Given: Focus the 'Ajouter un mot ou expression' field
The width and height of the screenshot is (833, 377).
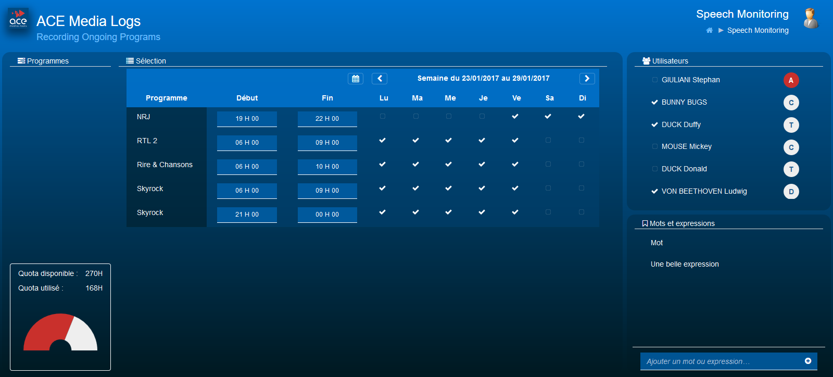Looking at the screenshot, I should click(x=729, y=361).
